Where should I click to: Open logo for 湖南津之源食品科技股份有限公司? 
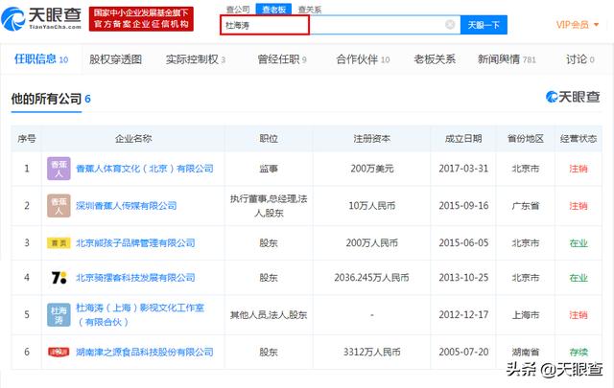point(59,352)
